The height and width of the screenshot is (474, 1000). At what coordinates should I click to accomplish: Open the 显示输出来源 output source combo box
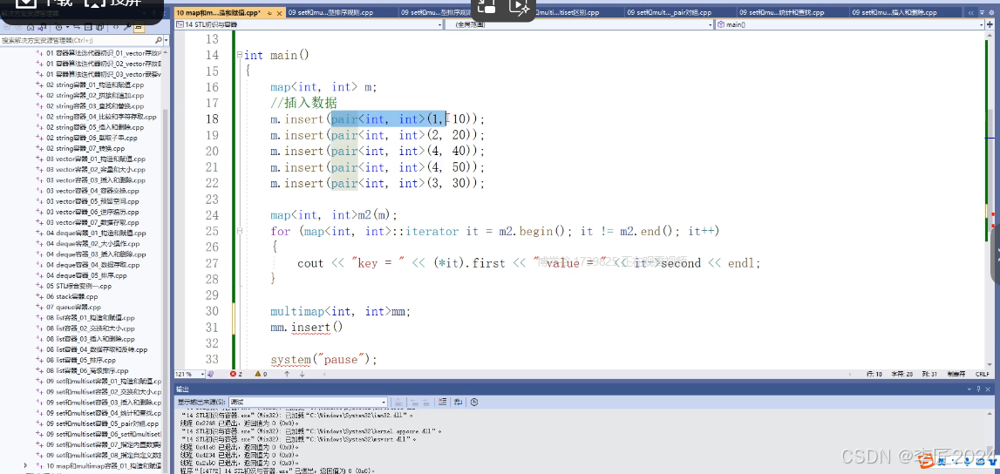pos(308,402)
